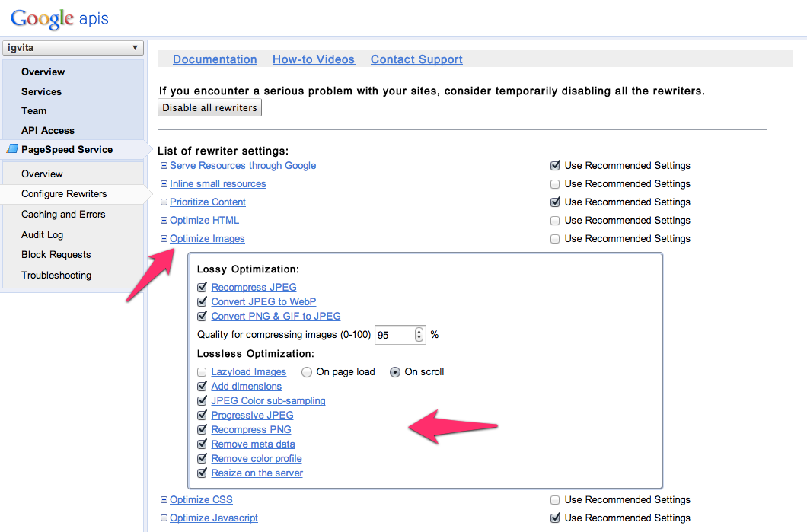Toggle Recommended Settings for Optimize HTML
Viewport: 807px width, 532px height.
(x=555, y=221)
